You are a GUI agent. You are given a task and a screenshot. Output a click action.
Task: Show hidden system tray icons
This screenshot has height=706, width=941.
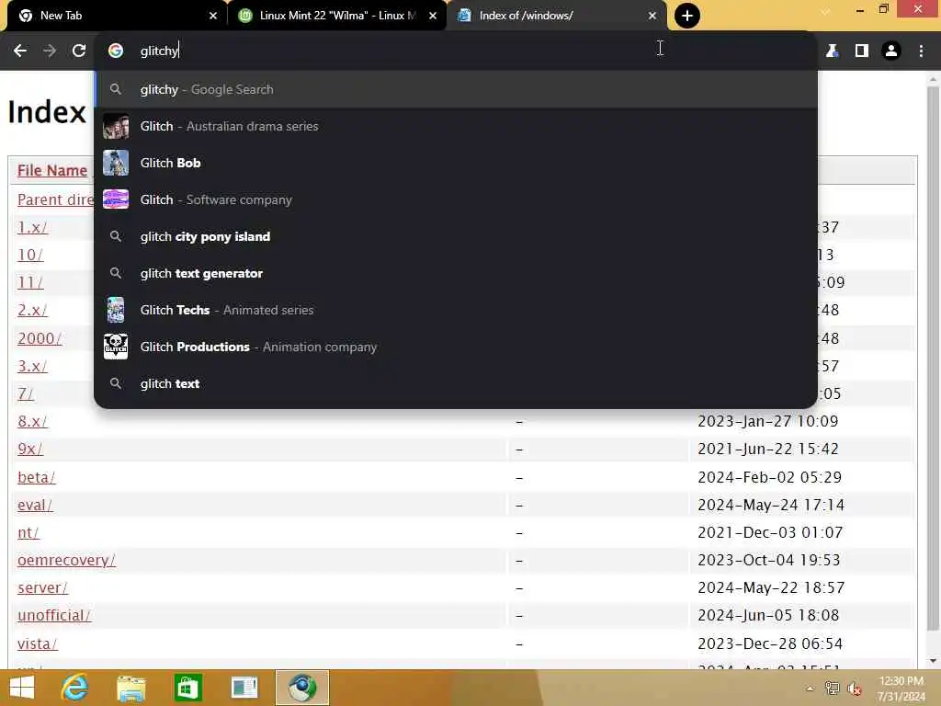[811, 689]
